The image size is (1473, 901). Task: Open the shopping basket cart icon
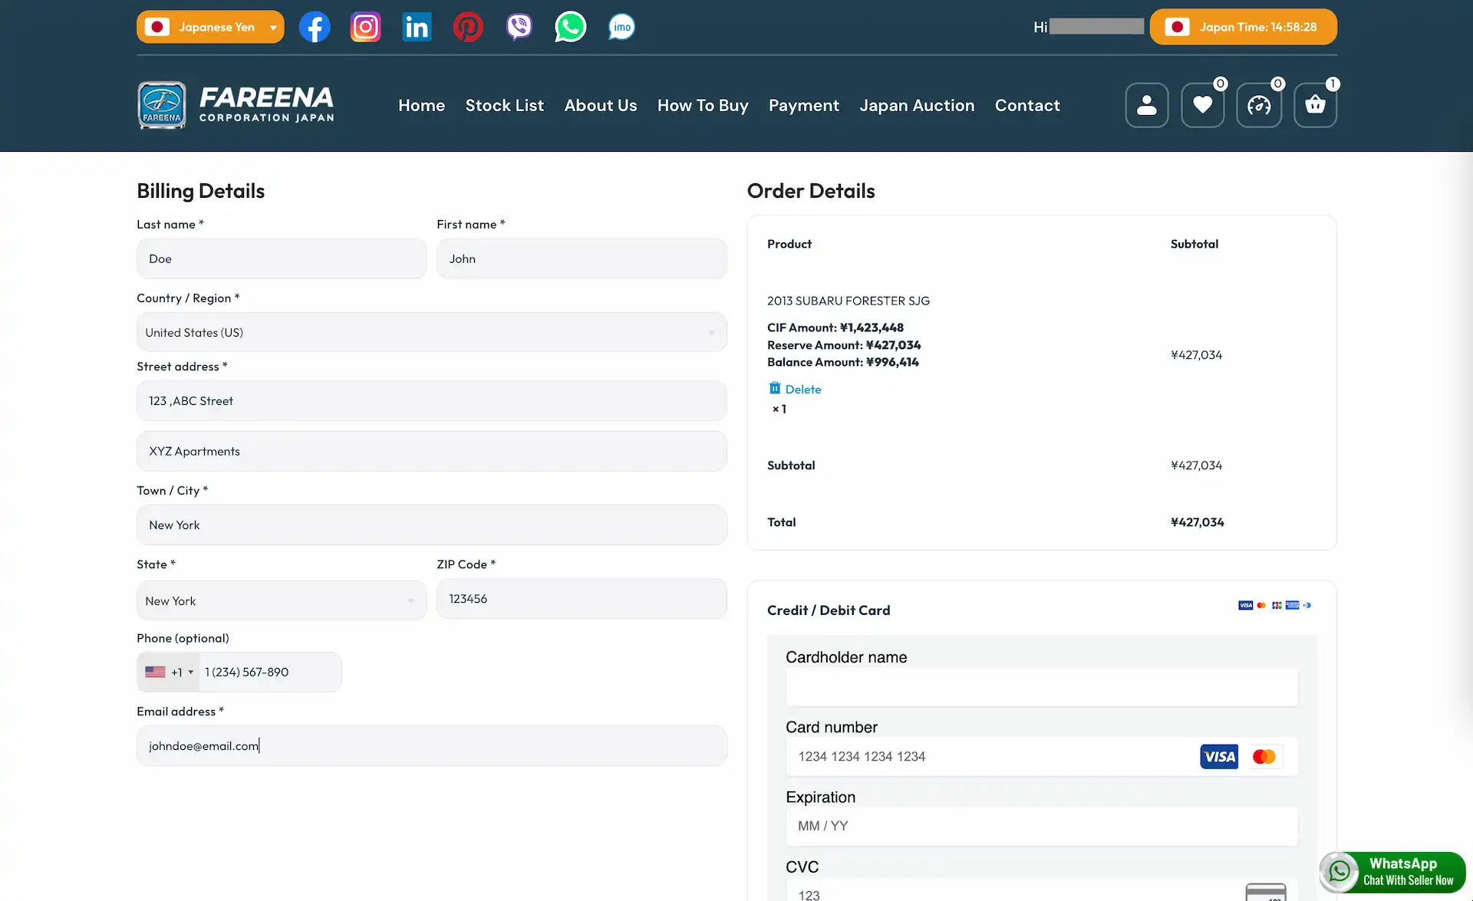click(1315, 105)
